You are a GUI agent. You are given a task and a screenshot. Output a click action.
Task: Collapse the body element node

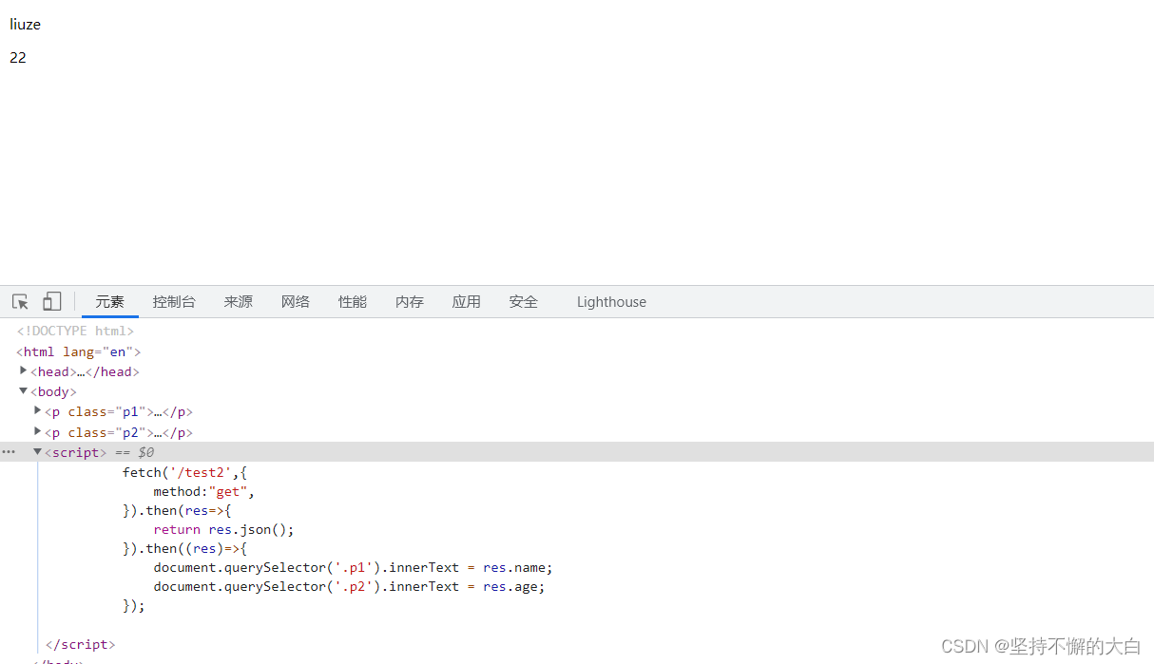tap(24, 390)
